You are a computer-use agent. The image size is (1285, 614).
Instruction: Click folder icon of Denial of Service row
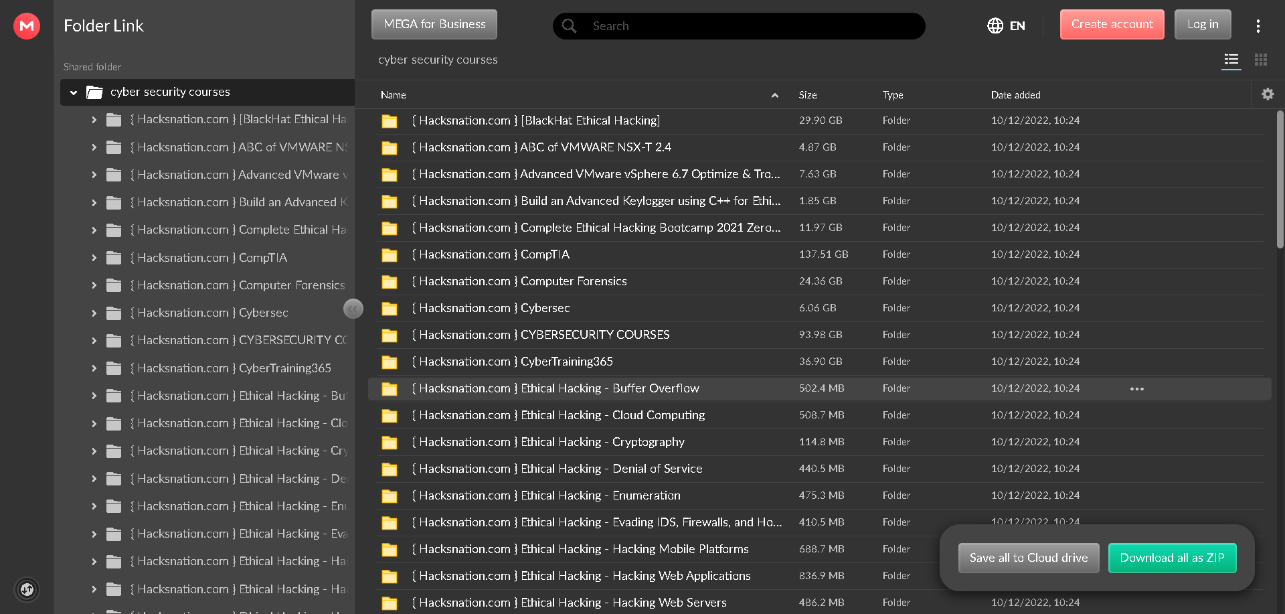click(x=390, y=469)
